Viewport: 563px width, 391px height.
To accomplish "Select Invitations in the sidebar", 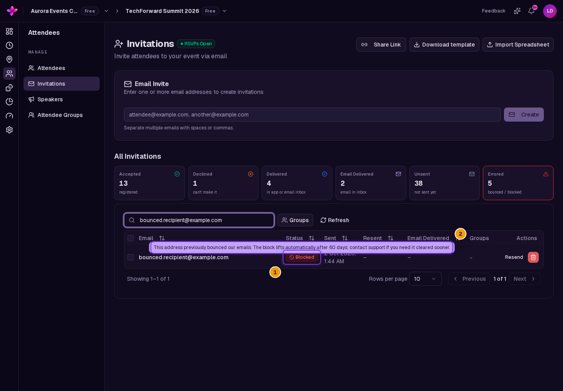I will (61, 84).
